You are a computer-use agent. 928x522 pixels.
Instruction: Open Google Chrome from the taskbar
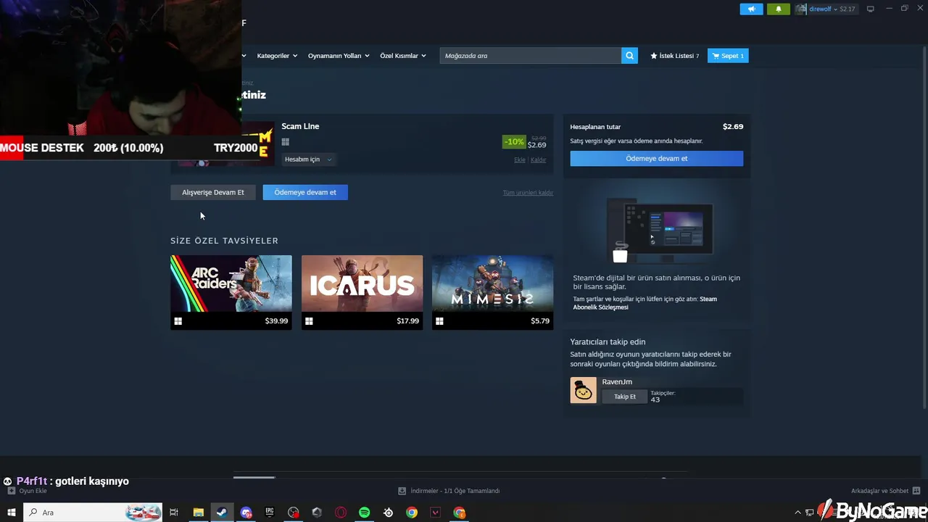click(x=412, y=513)
